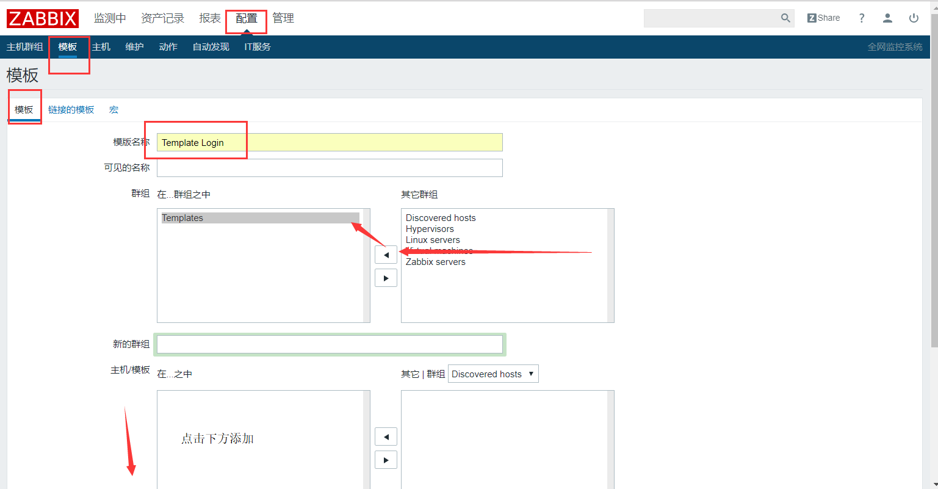Image resolution: width=938 pixels, height=489 pixels.
Task: Select Templates in the group list
Action: click(261, 218)
